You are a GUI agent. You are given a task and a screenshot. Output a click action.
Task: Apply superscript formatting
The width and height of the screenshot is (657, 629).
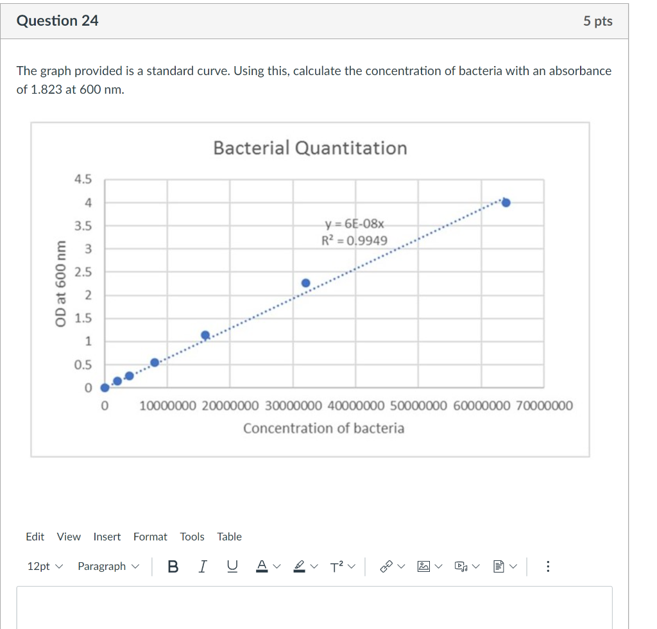pos(335,565)
